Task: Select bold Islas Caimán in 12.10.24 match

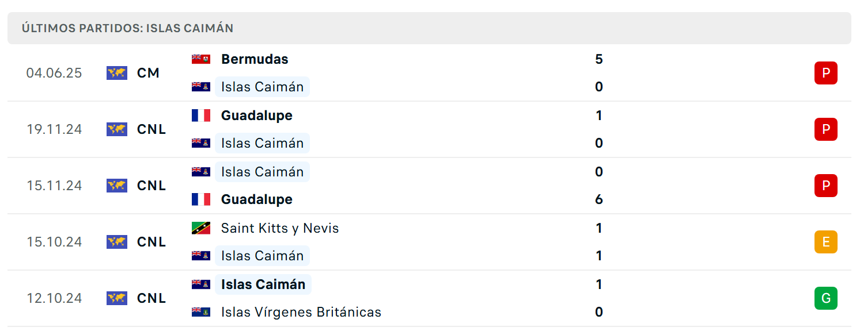Action: tap(263, 284)
